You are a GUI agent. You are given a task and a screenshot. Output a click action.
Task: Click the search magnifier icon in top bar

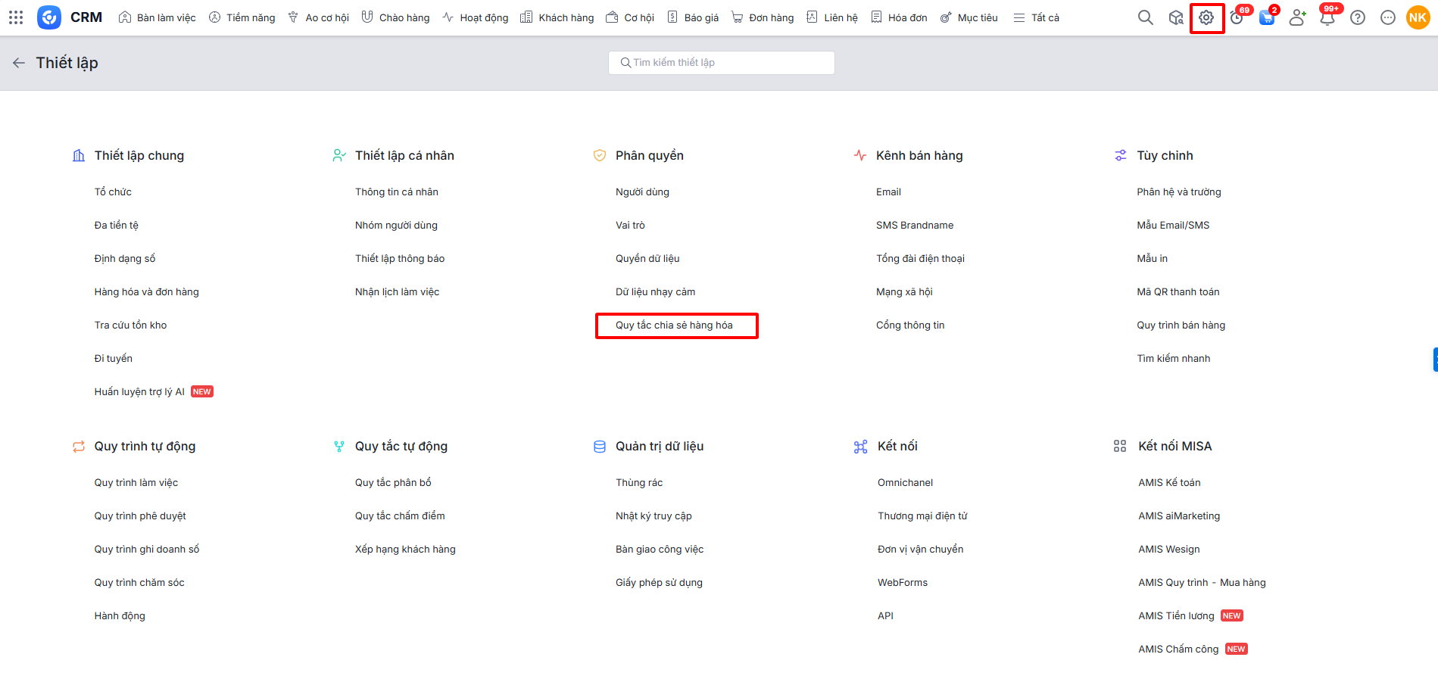(x=1145, y=17)
